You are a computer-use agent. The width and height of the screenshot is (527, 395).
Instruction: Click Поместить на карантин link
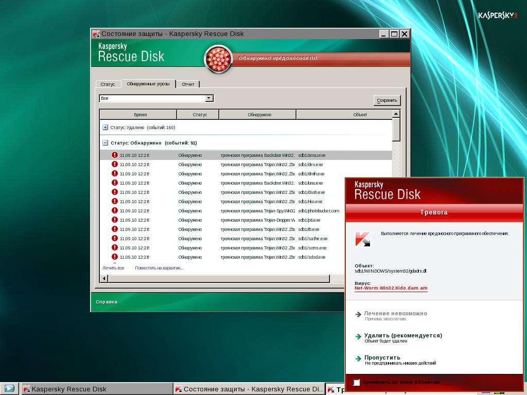159,267
